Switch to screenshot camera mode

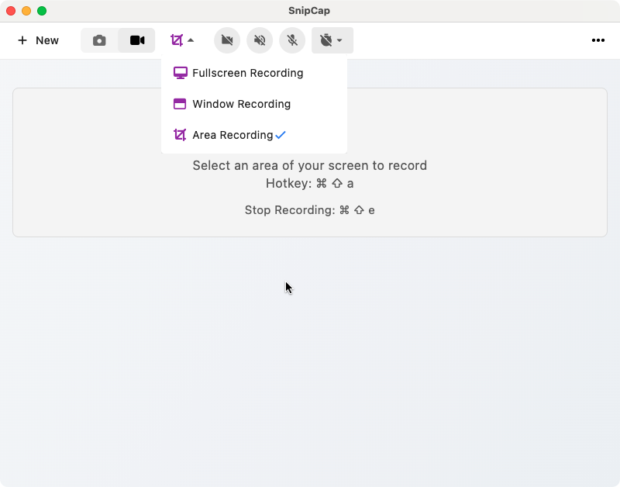click(99, 40)
